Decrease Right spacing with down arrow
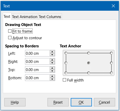The height and width of the screenshot is (111, 120). (52, 63)
